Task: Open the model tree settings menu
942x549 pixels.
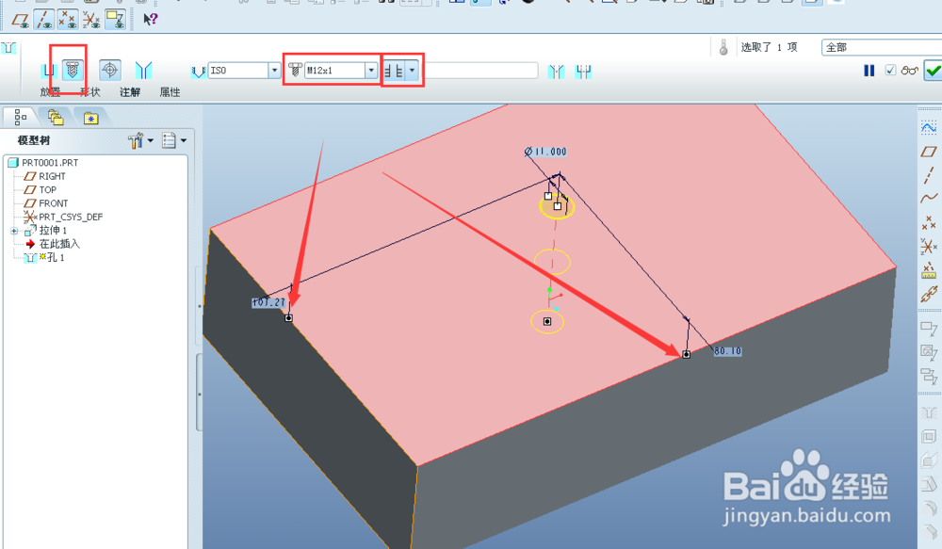Action: [174, 140]
